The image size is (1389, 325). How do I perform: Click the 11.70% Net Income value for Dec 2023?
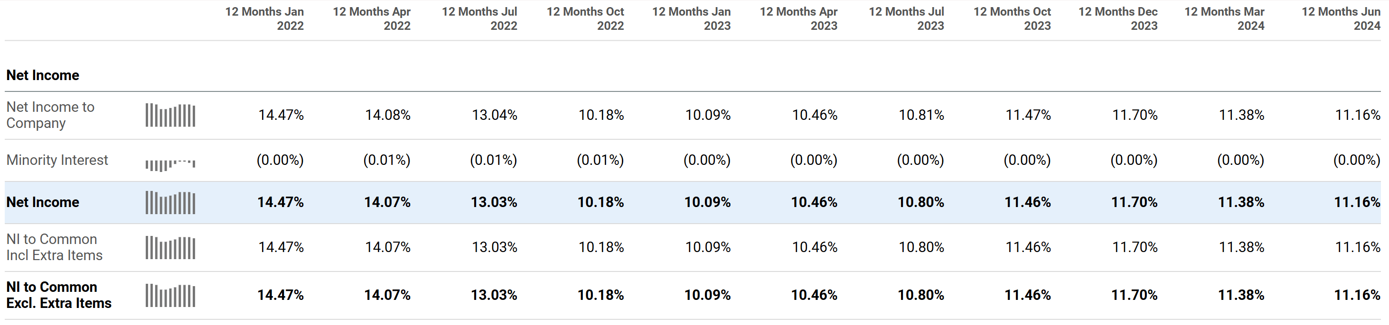(x=1134, y=202)
